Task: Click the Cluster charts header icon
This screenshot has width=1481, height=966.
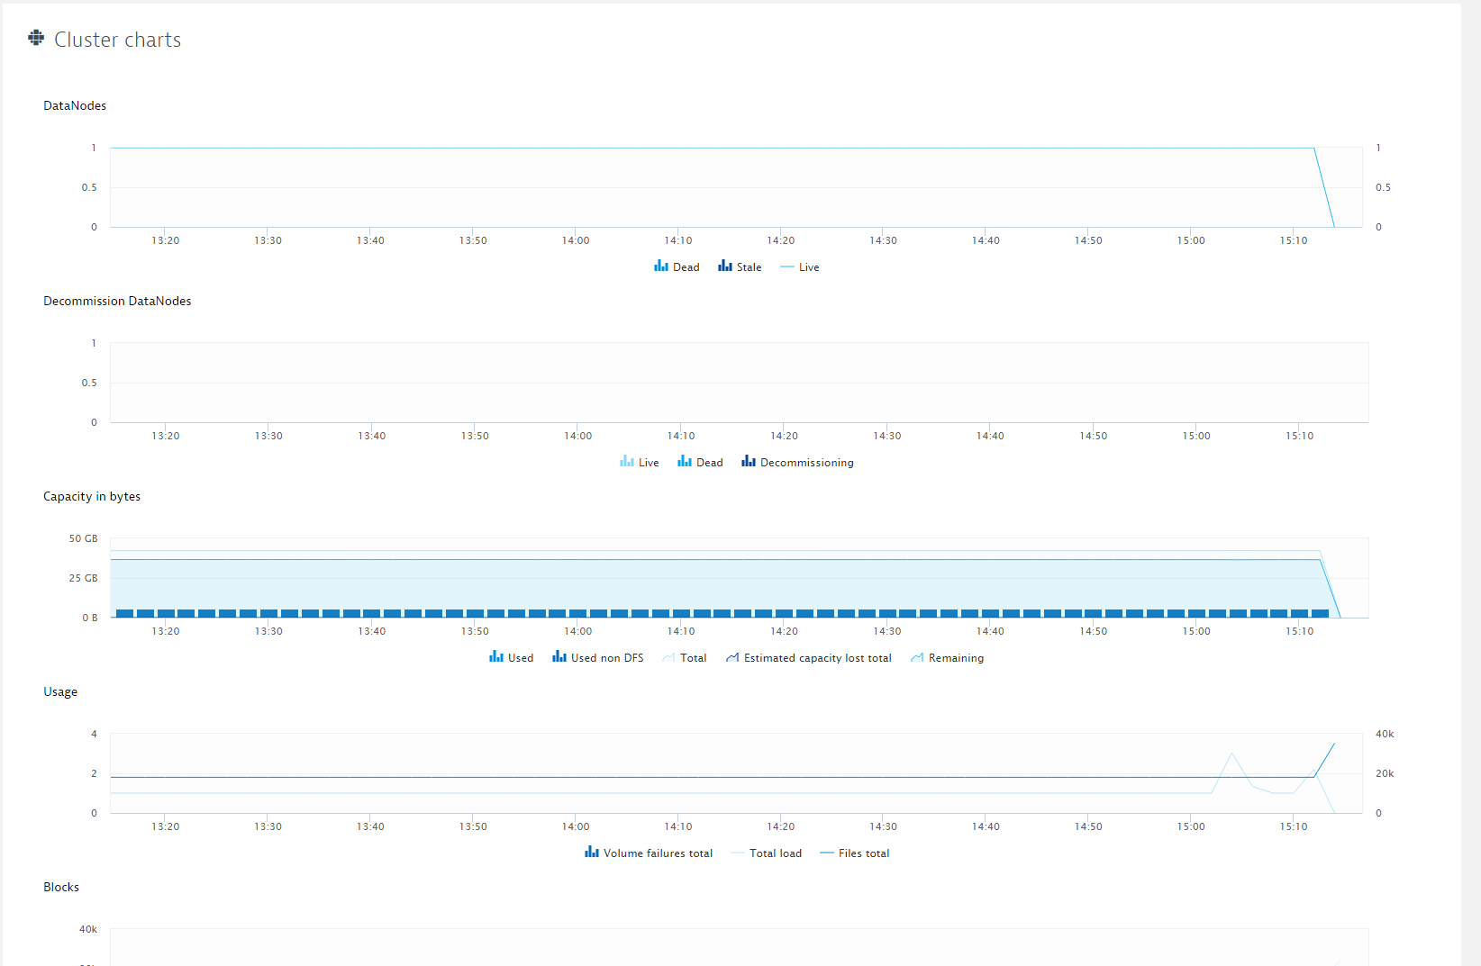Action: (36, 38)
